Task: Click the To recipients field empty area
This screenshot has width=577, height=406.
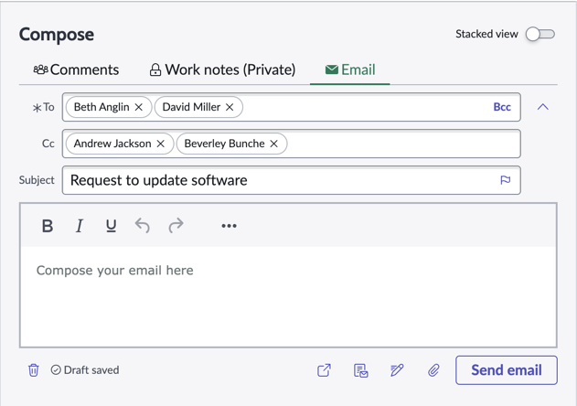Action: pyautogui.click(x=366, y=107)
